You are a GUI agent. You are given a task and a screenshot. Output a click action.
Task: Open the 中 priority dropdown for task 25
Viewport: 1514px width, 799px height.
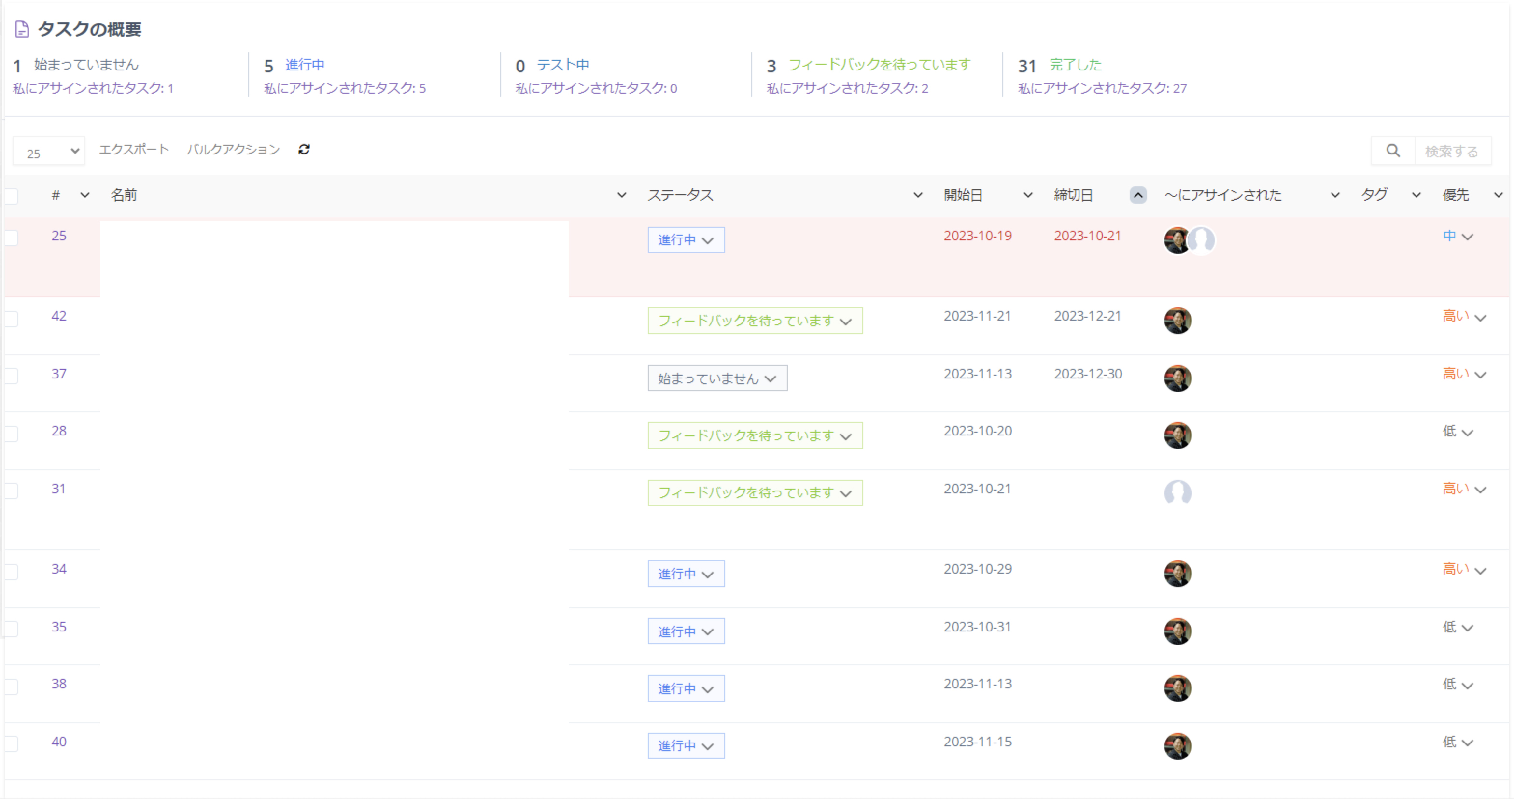click(x=1458, y=237)
